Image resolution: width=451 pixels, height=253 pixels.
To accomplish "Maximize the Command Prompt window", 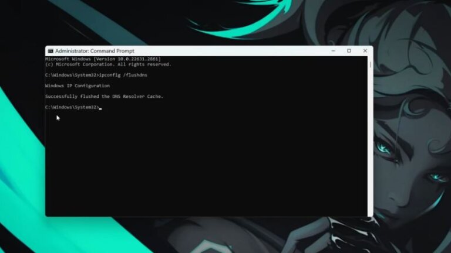I will click(349, 51).
